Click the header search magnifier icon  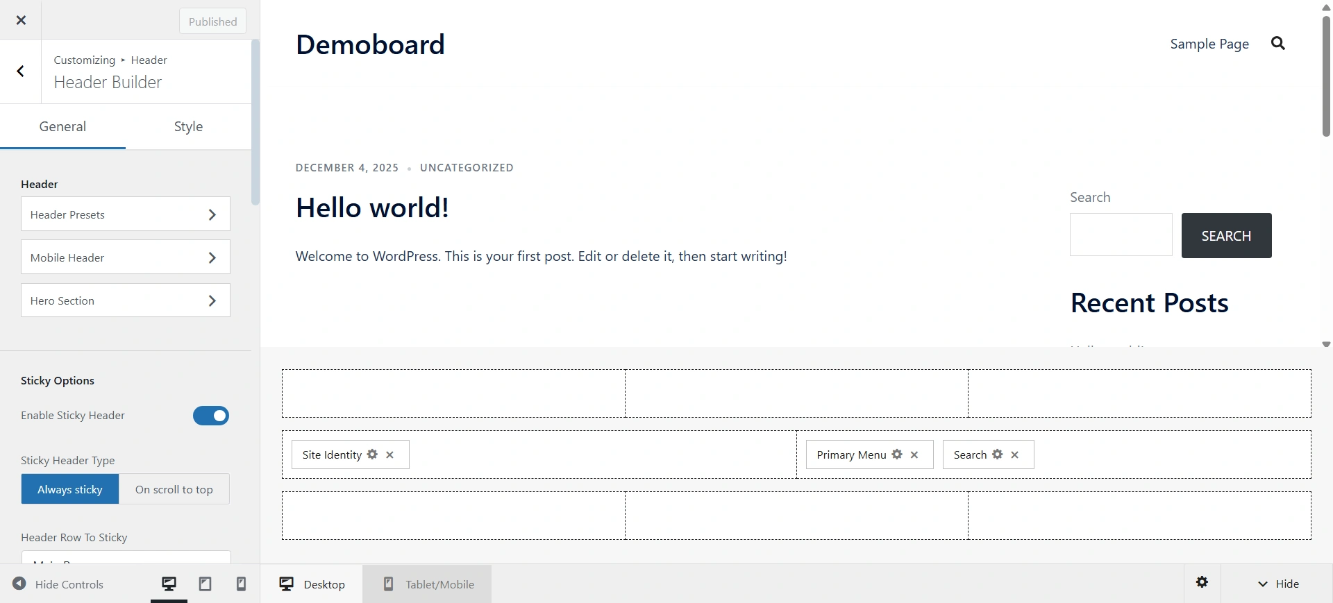click(1278, 44)
